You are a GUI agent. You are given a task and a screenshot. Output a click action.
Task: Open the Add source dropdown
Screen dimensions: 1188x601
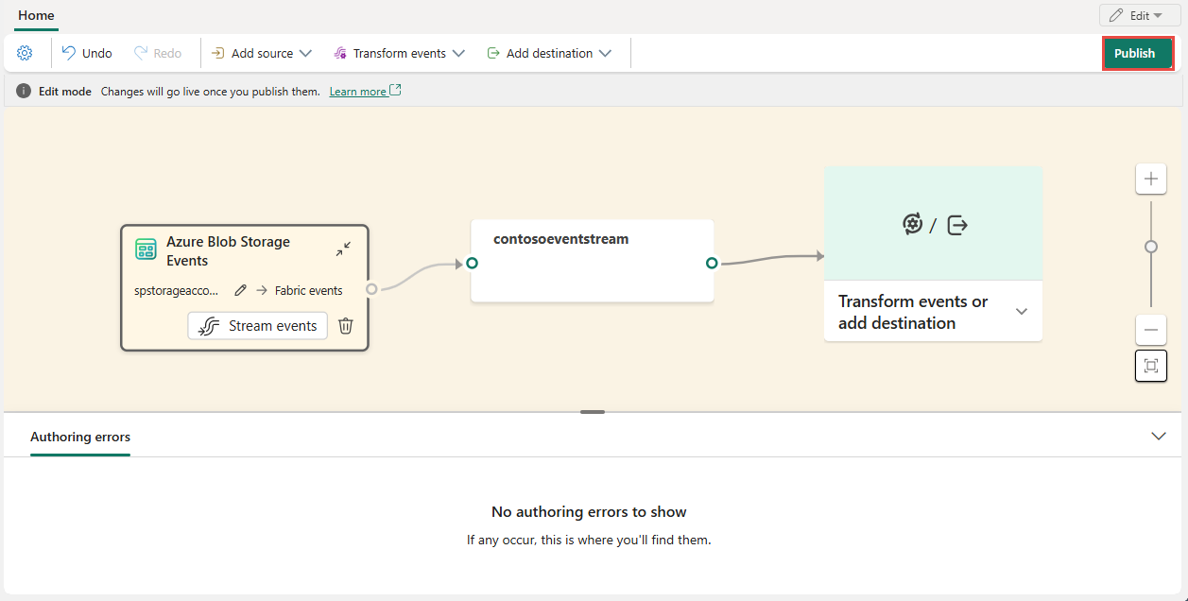coord(261,53)
